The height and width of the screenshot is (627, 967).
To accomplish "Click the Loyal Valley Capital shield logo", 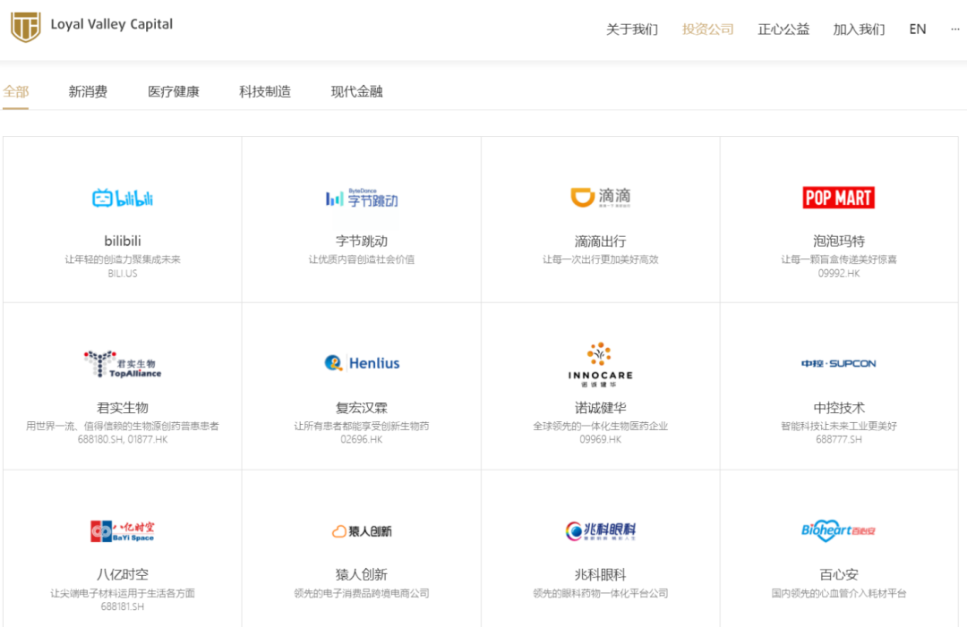I will pyautogui.click(x=26, y=27).
